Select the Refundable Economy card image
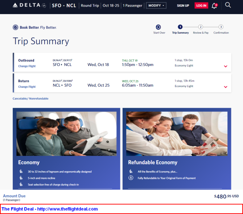Image resolution: width=243 pixels, height=214 pixels. (177, 134)
